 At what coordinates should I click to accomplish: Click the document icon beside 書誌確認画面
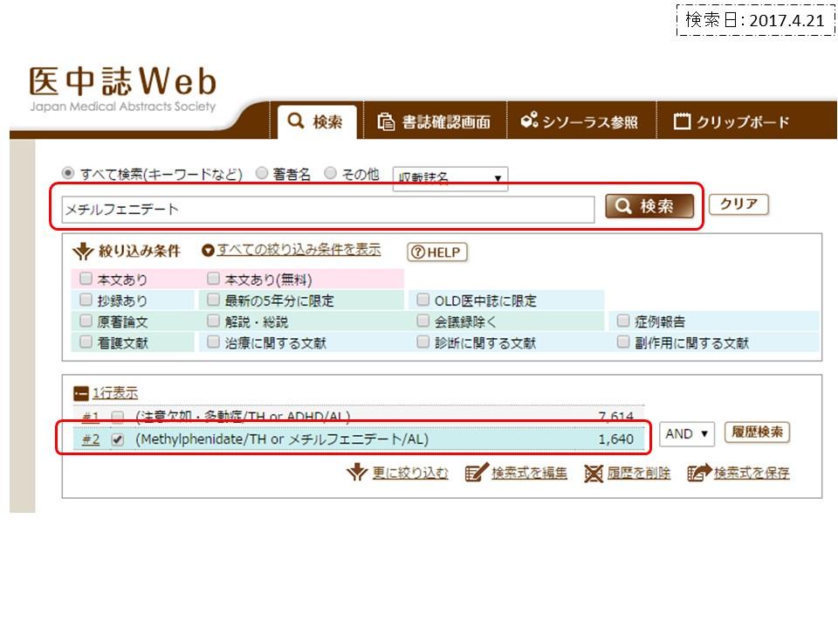(x=386, y=121)
